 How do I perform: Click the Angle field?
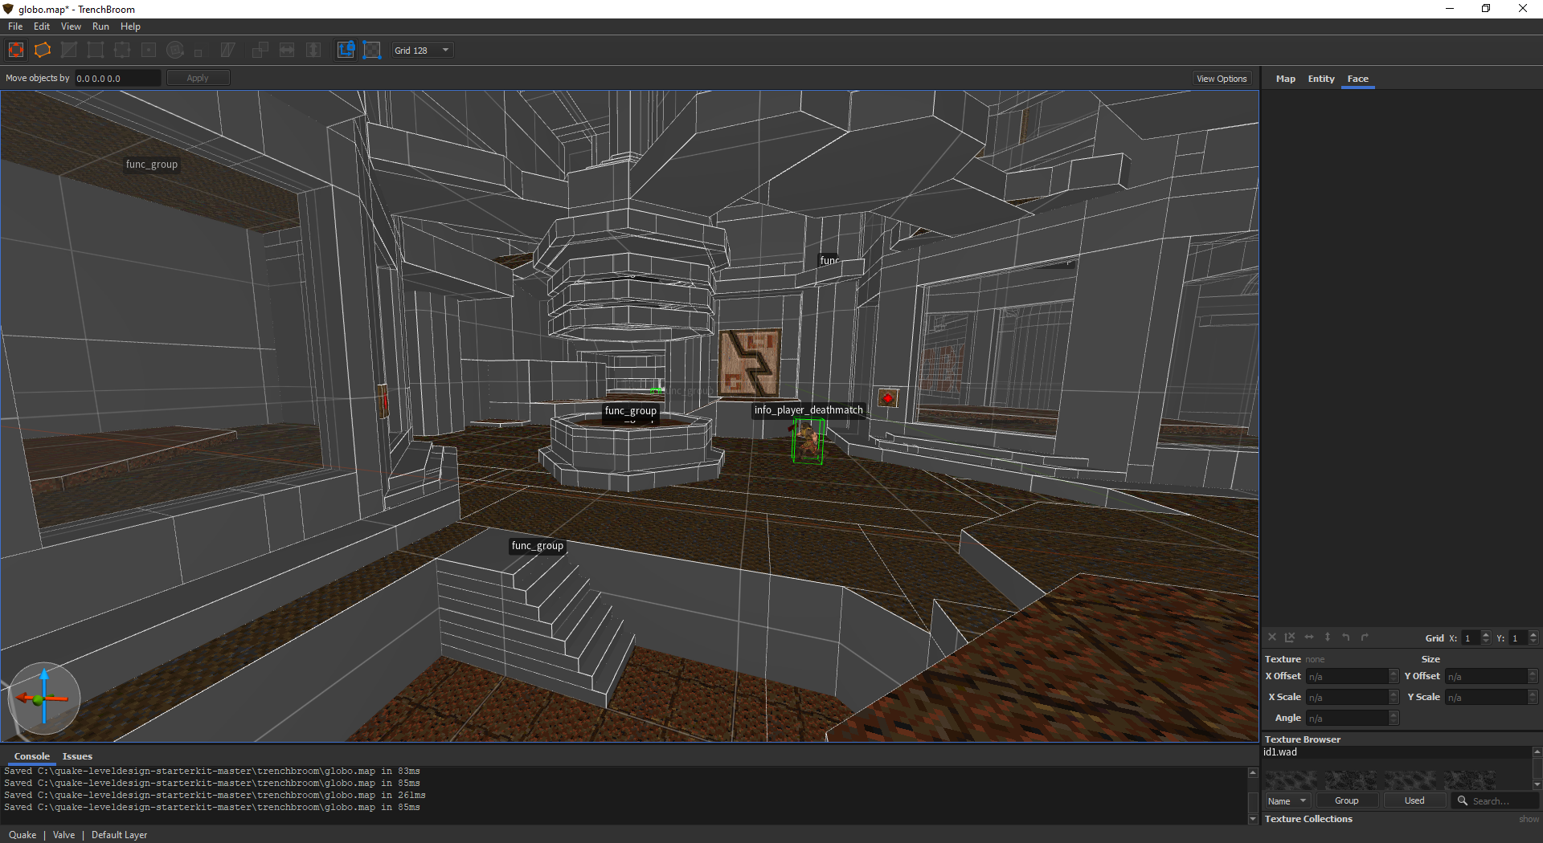pos(1352,719)
